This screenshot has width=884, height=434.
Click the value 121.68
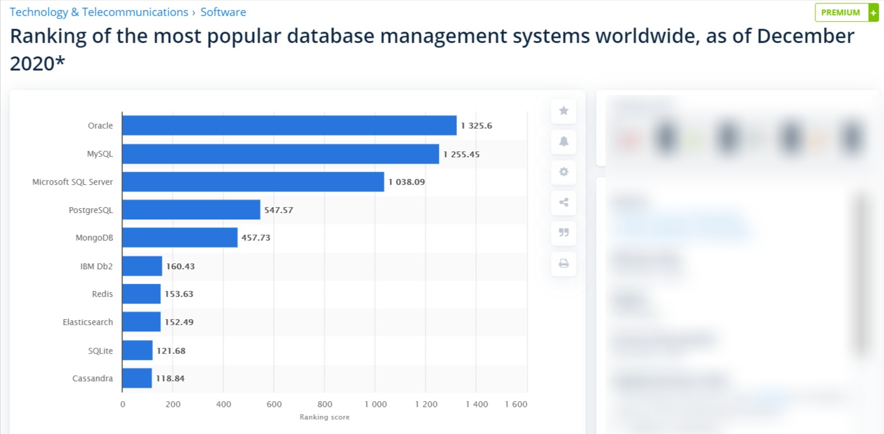click(x=171, y=351)
